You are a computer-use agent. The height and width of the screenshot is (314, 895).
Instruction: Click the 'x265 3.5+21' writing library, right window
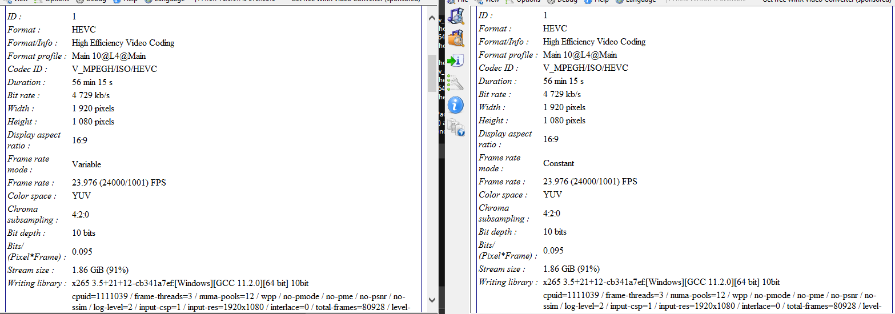click(x=661, y=282)
